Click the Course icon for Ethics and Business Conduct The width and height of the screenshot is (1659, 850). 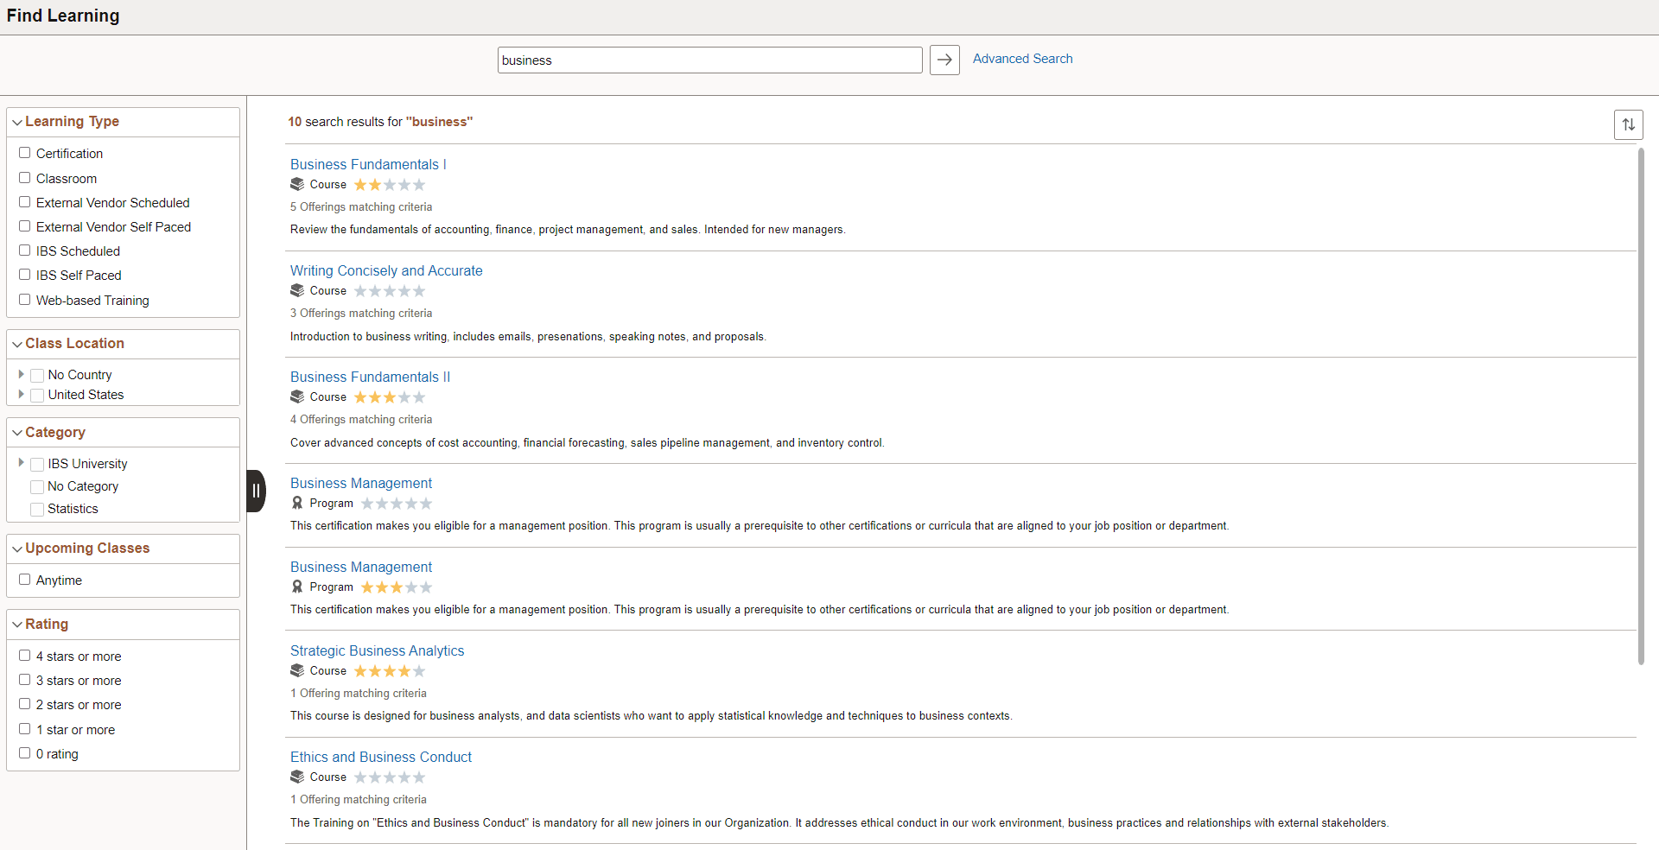point(297,777)
